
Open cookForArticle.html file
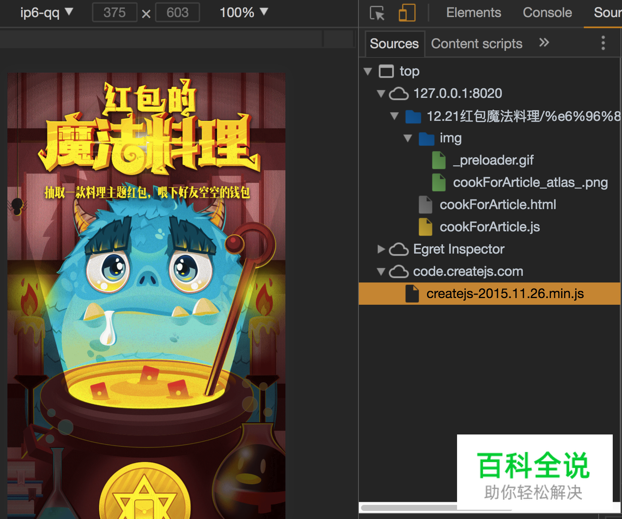(498, 205)
